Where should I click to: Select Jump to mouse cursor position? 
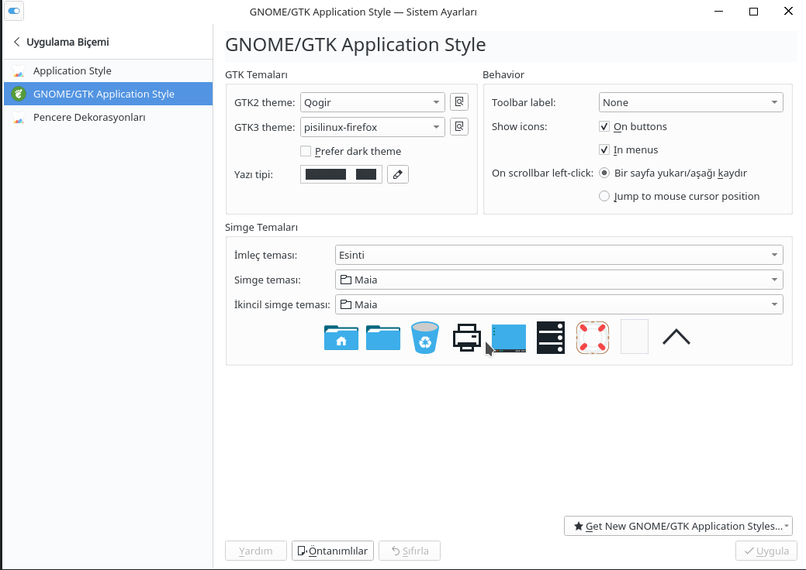pyautogui.click(x=604, y=197)
